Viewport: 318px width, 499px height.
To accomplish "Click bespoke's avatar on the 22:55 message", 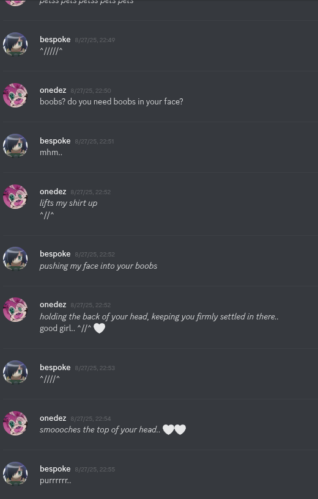I will pyautogui.click(x=15, y=474).
